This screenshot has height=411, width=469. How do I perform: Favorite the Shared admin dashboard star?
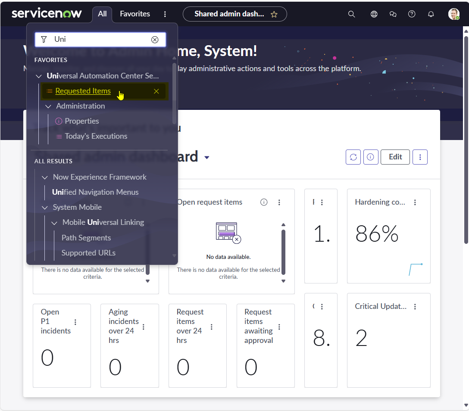click(x=274, y=14)
